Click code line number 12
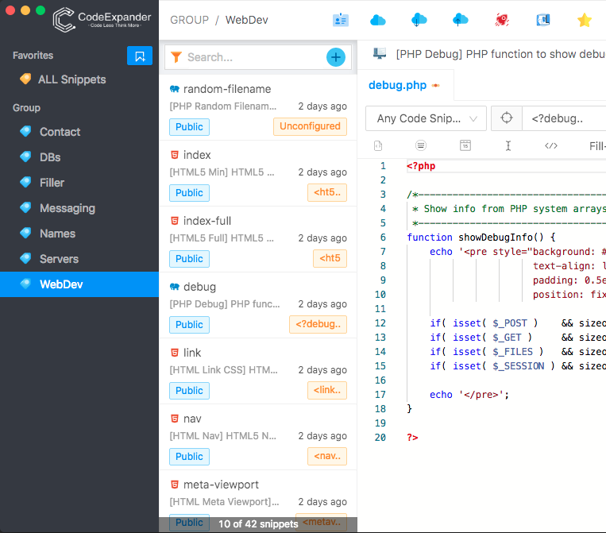 coord(380,323)
